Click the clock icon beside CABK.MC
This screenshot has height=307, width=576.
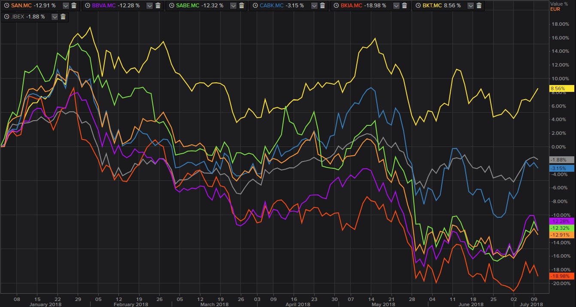pos(256,6)
